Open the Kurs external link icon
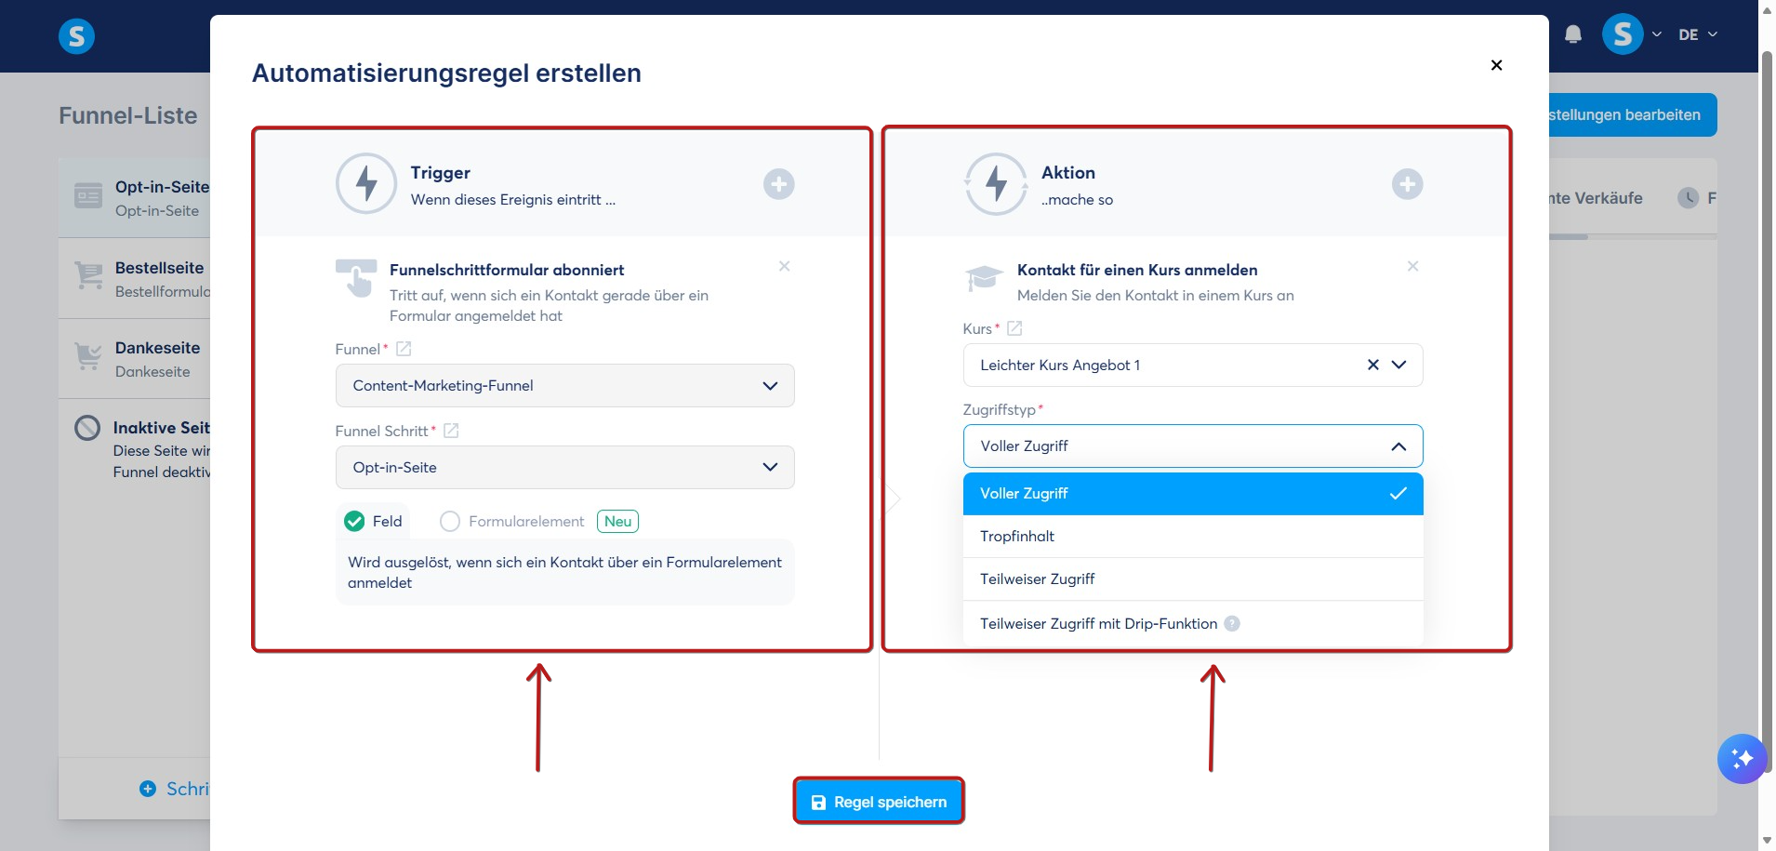Screen dimensions: 1776x851 click(1015, 328)
